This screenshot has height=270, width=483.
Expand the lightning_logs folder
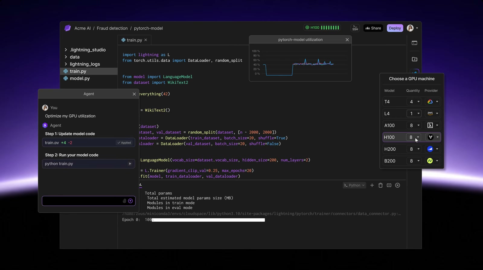[66, 64]
